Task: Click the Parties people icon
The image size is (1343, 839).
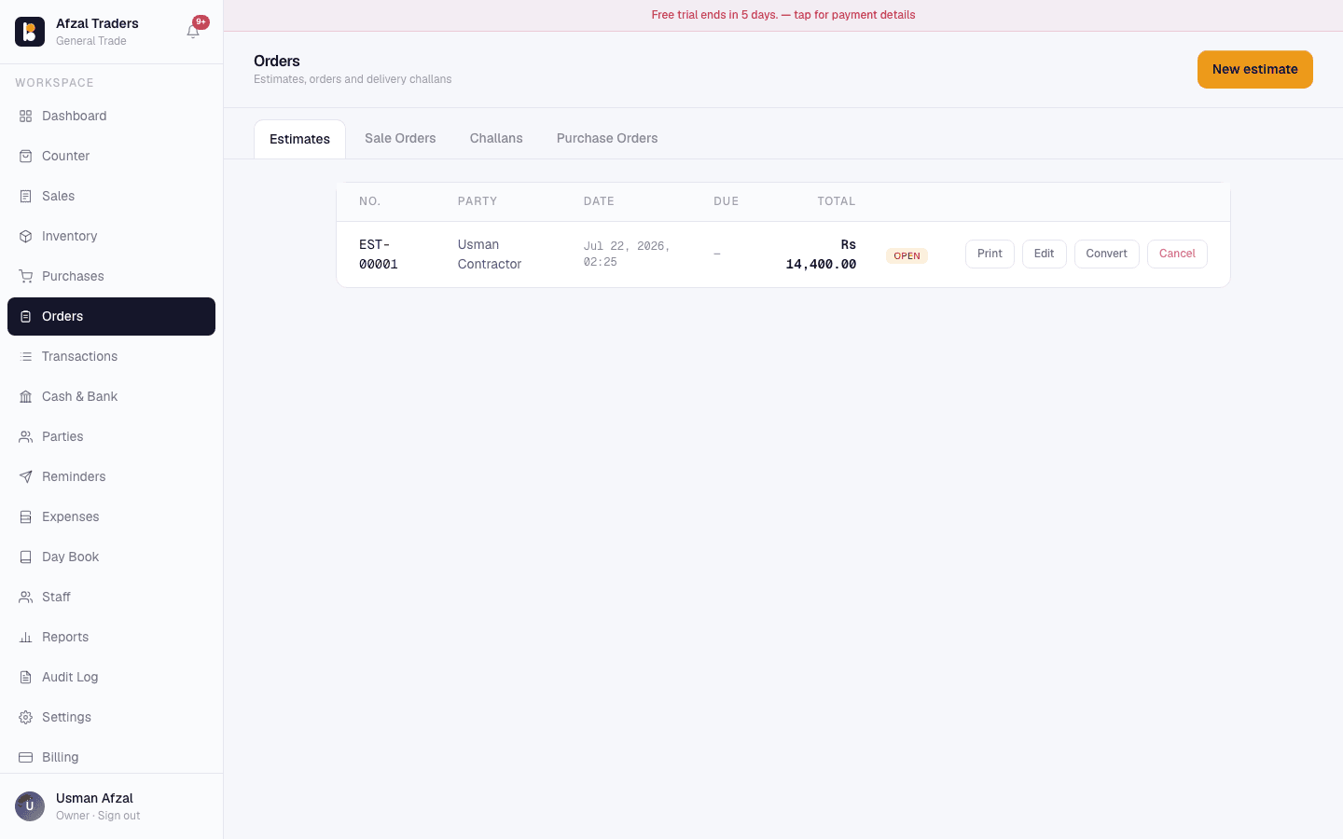Action: tap(26, 437)
